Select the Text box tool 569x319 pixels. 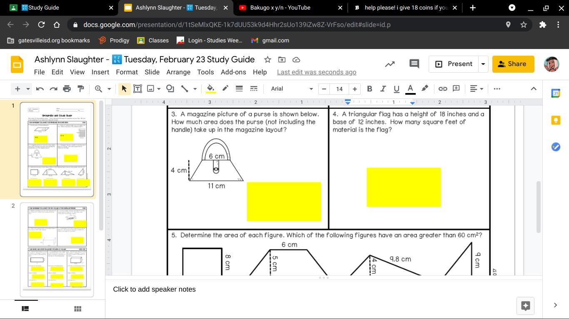137,88
